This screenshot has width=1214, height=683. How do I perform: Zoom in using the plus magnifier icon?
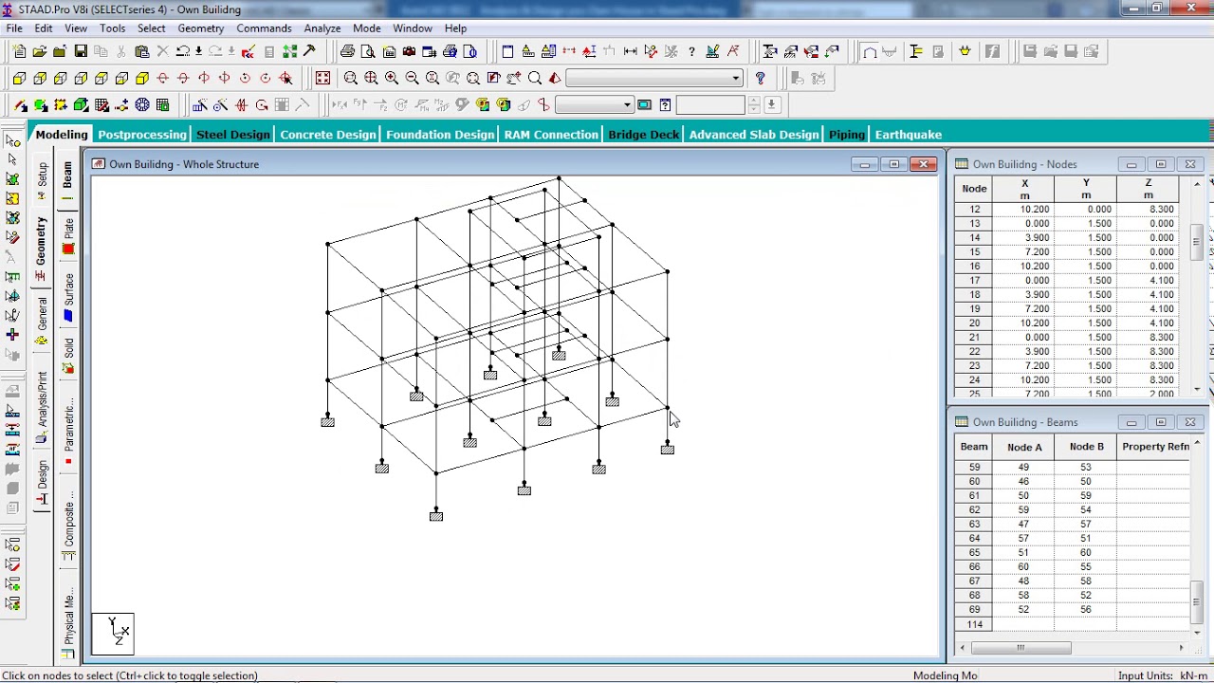click(x=392, y=78)
